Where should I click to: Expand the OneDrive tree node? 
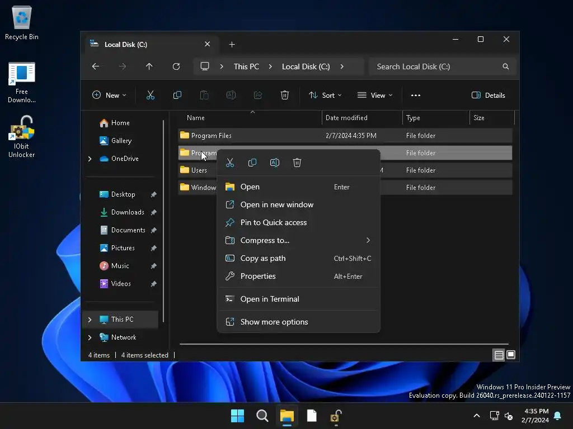(90, 159)
